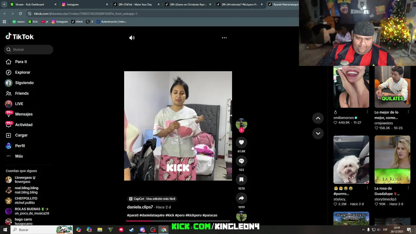Image resolution: width=416 pixels, height=234 pixels.
Task: Open daniela.clips7 username link
Action: tap(140, 207)
